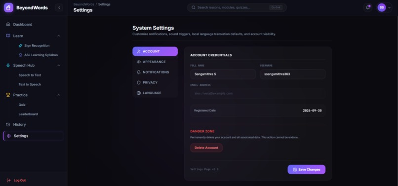
Task: Click the SS user avatar
Action: (x=382, y=7)
